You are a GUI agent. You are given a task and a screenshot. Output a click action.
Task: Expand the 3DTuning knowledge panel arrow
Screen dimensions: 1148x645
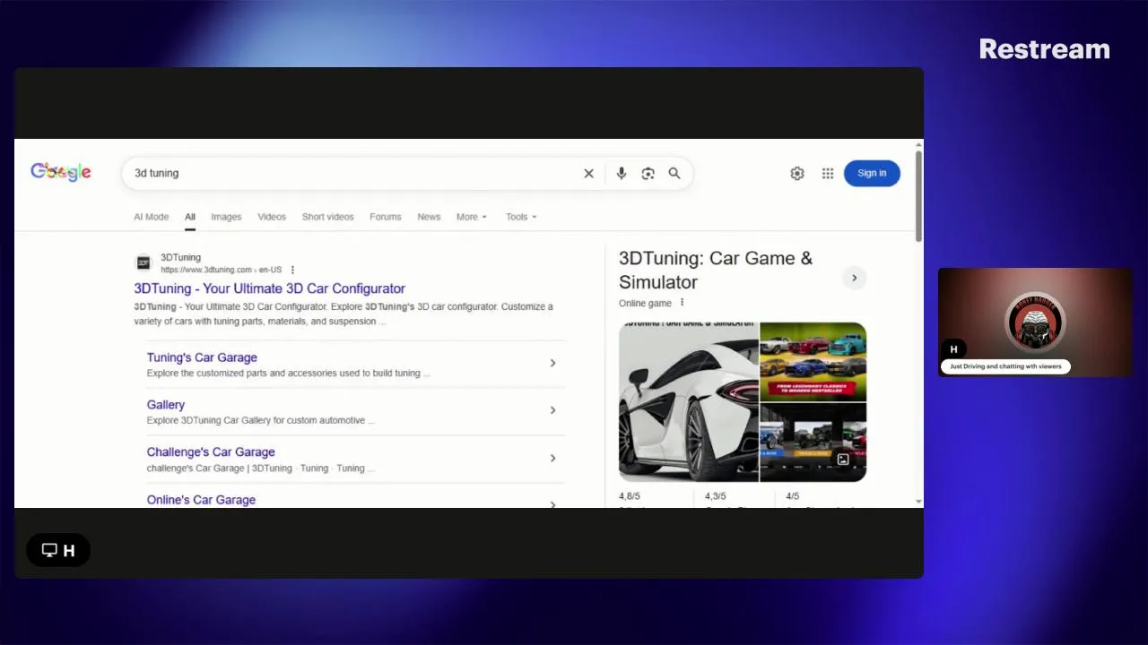(854, 278)
